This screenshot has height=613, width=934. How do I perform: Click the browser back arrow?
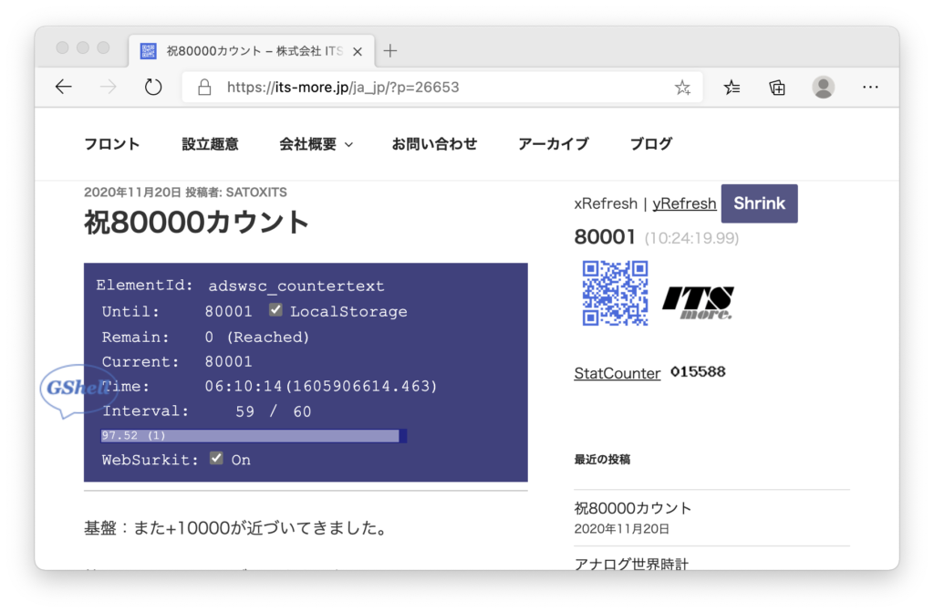coord(63,87)
